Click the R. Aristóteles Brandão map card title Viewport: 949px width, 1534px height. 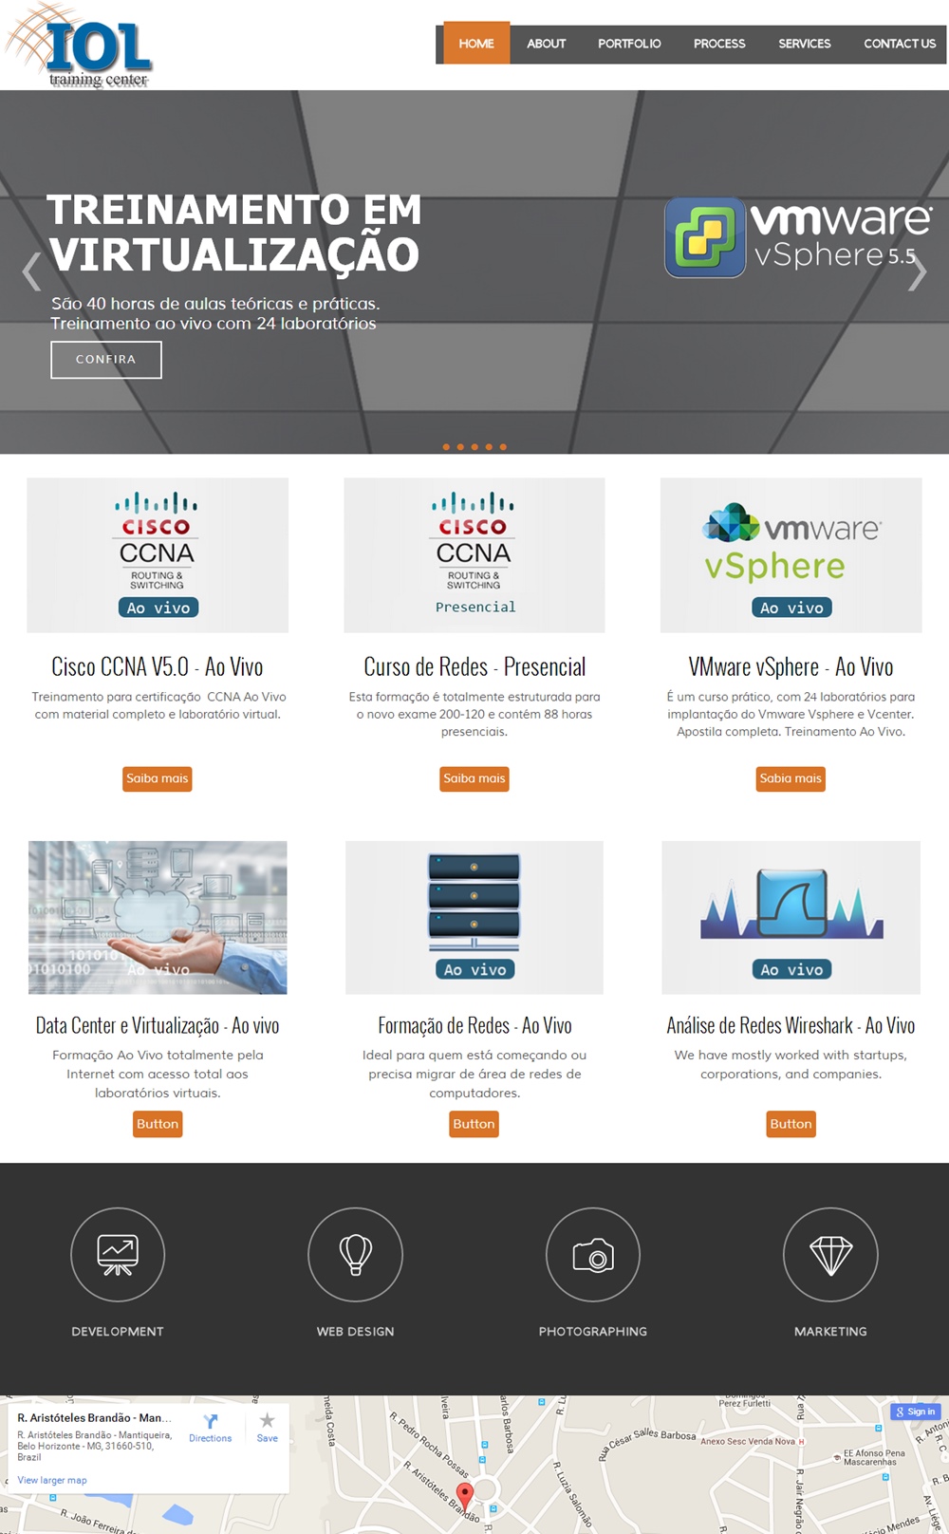point(95,1417)
